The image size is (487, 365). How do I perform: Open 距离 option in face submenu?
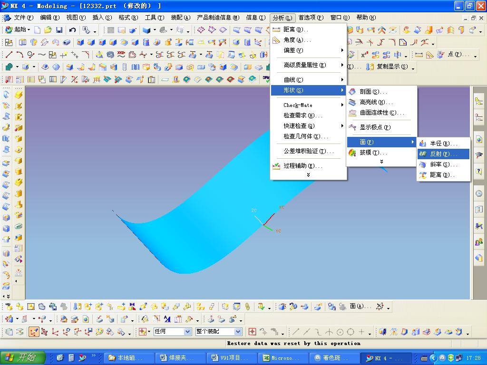point(443,175)
